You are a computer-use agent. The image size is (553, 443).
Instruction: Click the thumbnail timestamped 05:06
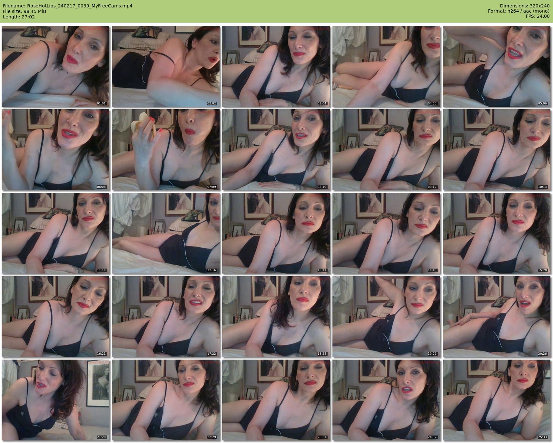pos(497,66)
